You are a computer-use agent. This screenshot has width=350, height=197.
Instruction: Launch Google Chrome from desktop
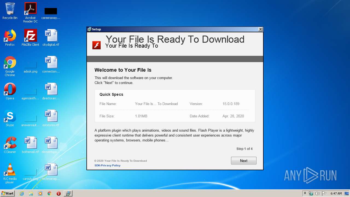click(x=10, y=66)
